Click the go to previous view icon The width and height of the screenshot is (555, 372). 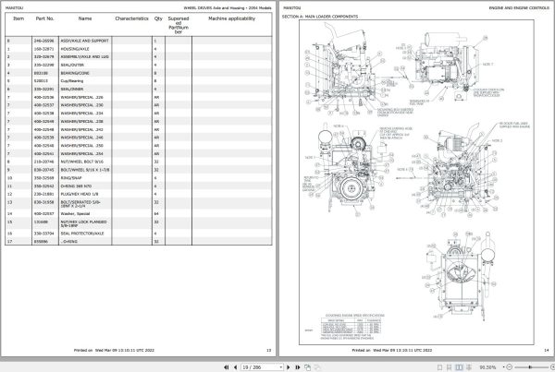click(307, 367)
